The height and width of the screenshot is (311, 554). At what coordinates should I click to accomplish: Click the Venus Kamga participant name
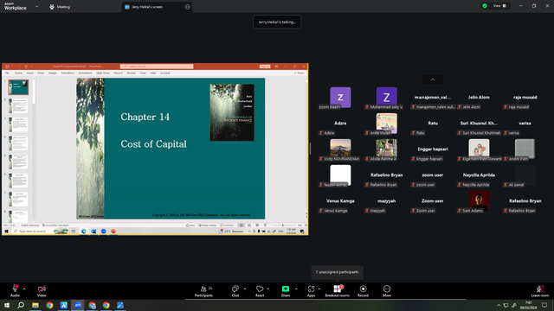pos(340,201)
